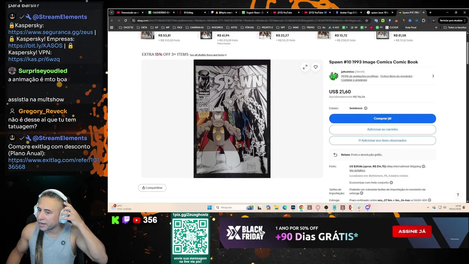Show more bookmarks overflow chevron
The height and width of the screenshot is (264, 469).
click(x=436, y=27)
